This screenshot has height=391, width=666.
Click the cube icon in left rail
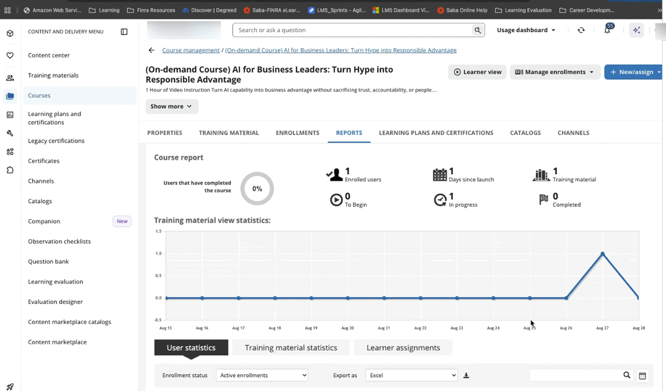pos(10,34)
